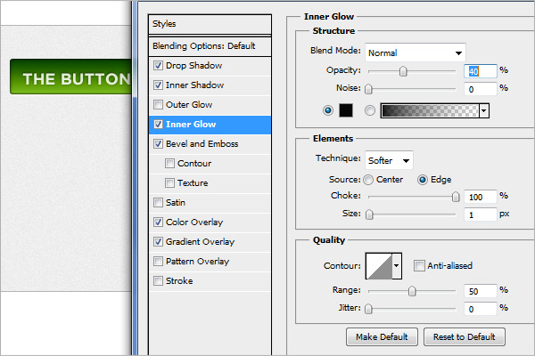Enable the Stroke checkbox
The height and width of the screenshot is (356, 535).
click(x=158, y=280)
